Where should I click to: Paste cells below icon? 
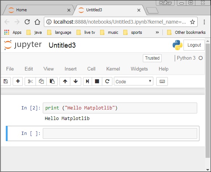(x=52, y=81)
